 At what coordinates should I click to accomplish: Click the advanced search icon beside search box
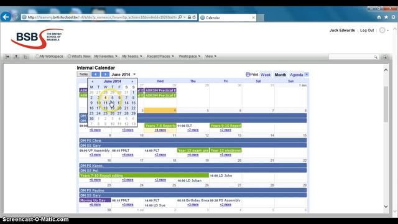386,57
